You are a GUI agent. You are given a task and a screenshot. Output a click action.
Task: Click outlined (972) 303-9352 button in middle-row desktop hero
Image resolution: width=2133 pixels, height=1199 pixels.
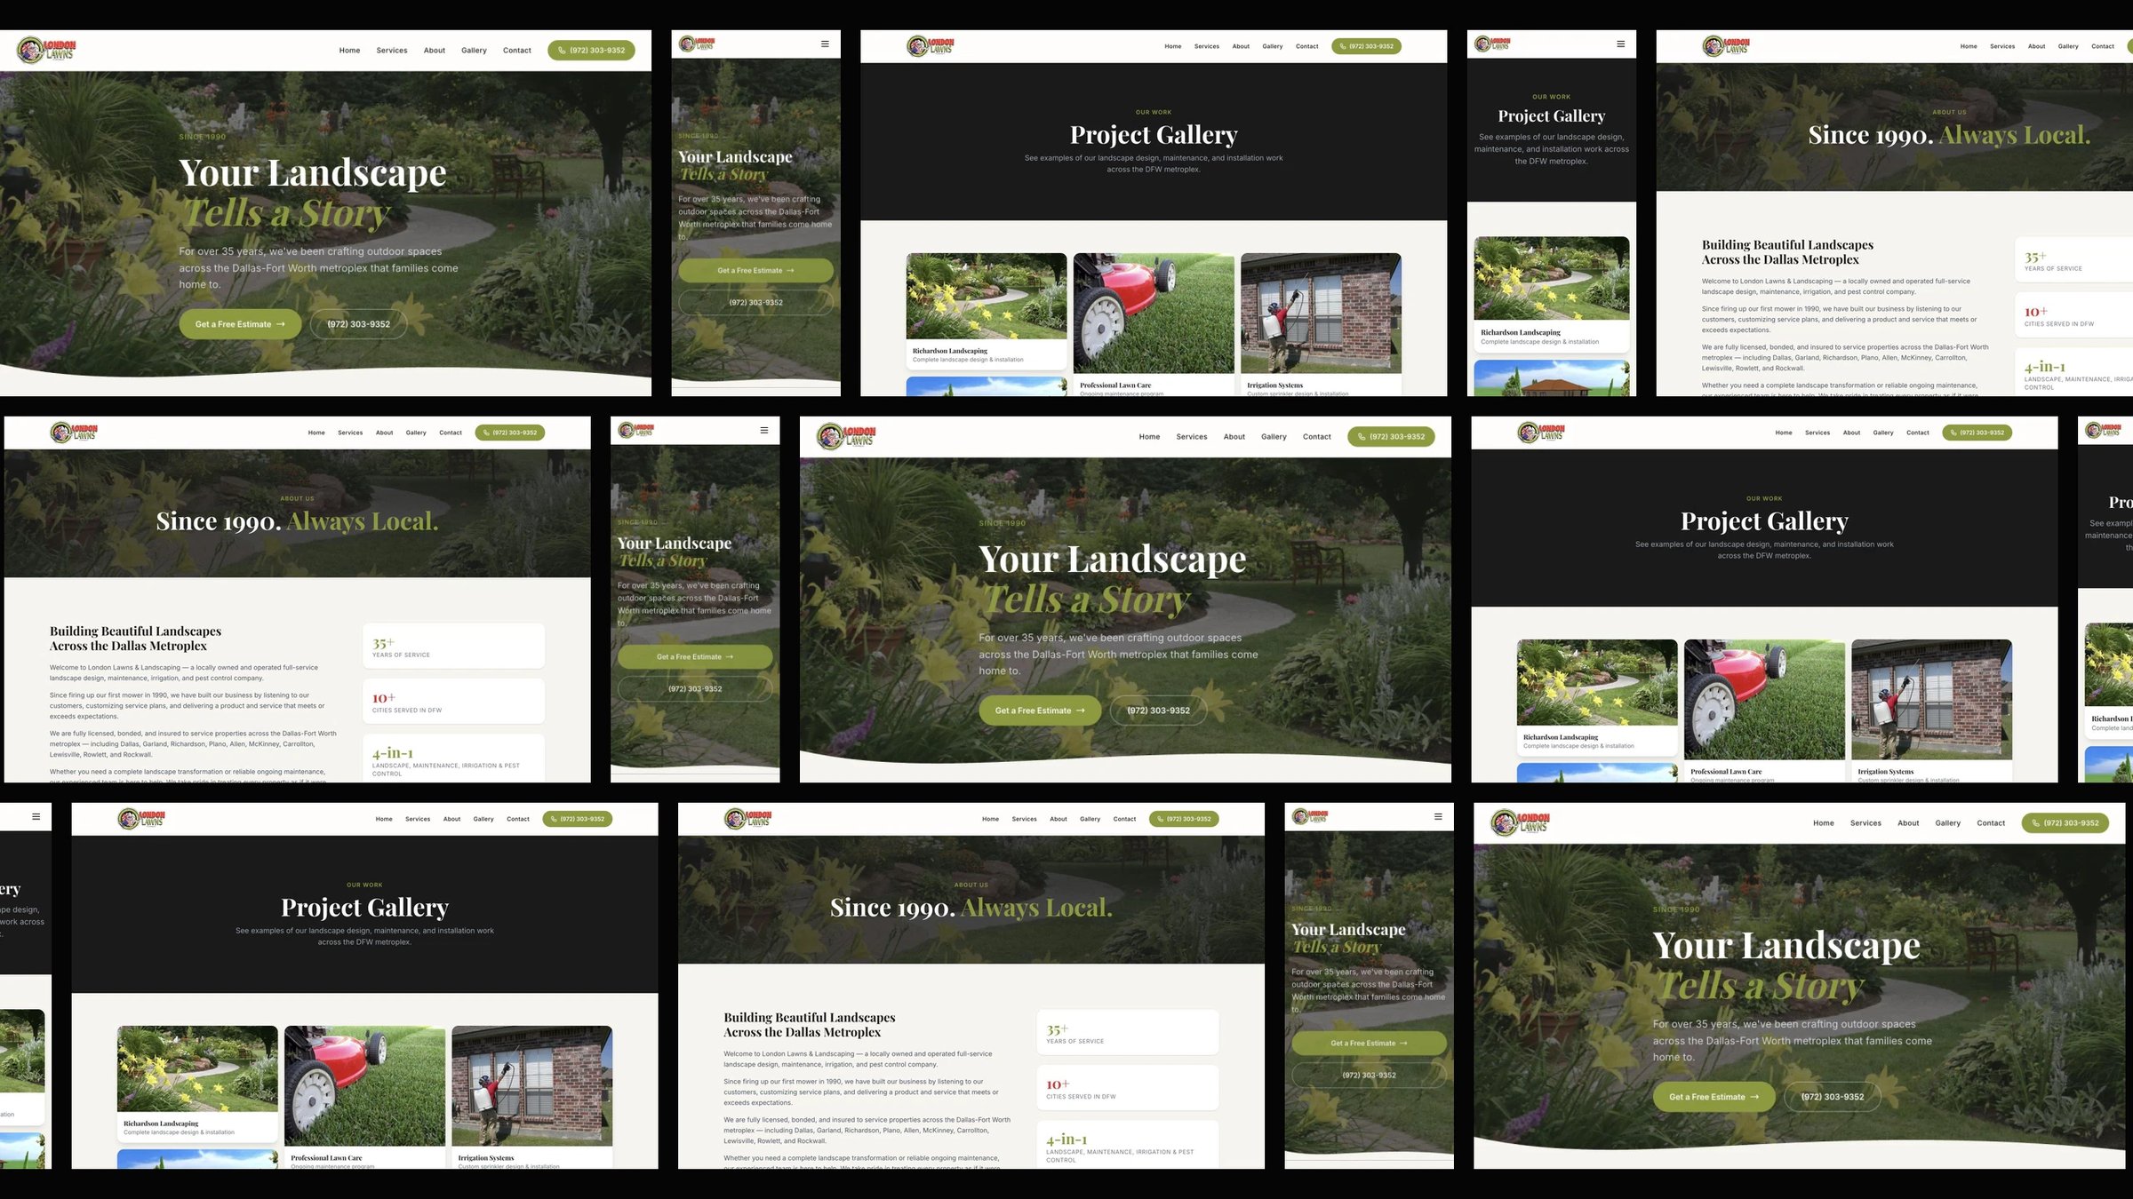click(1158, 711)
